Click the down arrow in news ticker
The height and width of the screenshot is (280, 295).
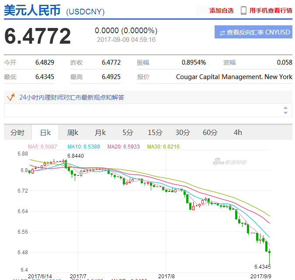pos(285,113)
